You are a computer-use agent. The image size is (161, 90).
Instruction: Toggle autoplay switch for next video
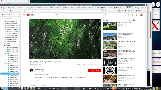134,20
